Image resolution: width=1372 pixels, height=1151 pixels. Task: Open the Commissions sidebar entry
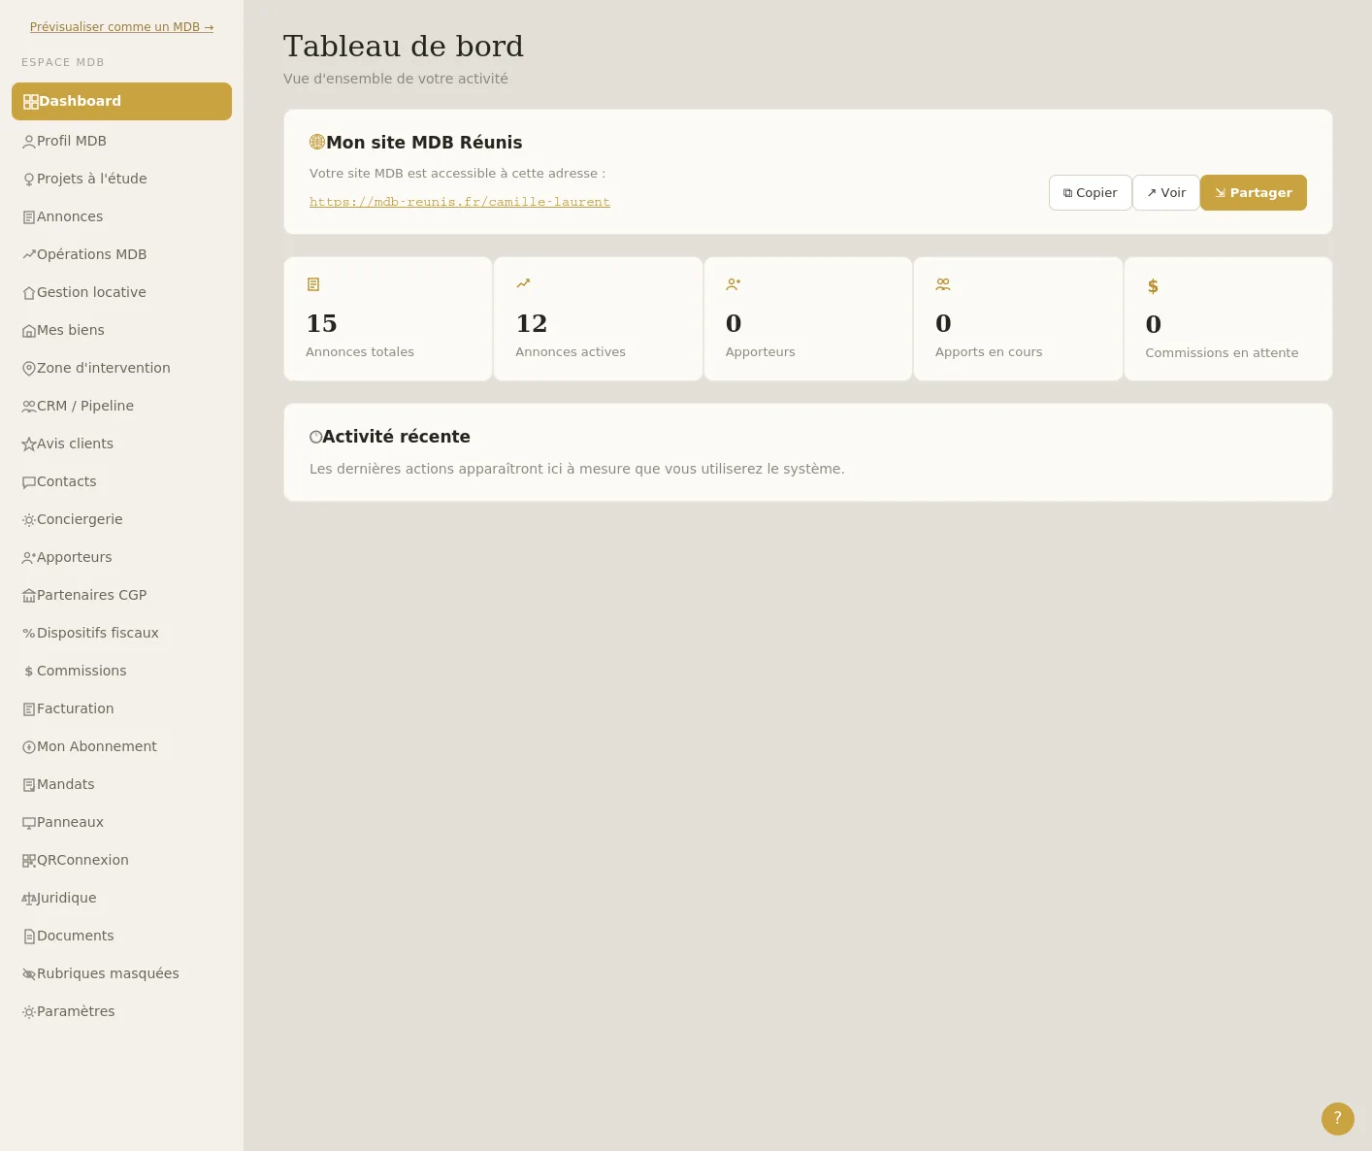(x=121, y=671)
